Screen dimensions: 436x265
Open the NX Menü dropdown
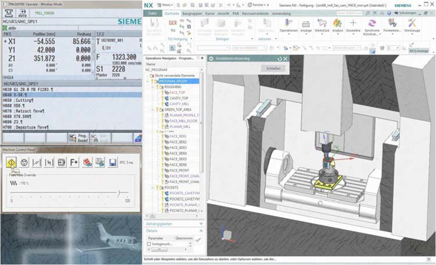pyautogui.click(x=165, y=5)
